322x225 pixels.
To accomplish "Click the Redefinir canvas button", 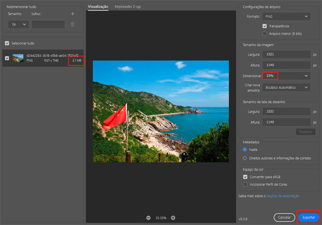I will click(x=306, y=132).
